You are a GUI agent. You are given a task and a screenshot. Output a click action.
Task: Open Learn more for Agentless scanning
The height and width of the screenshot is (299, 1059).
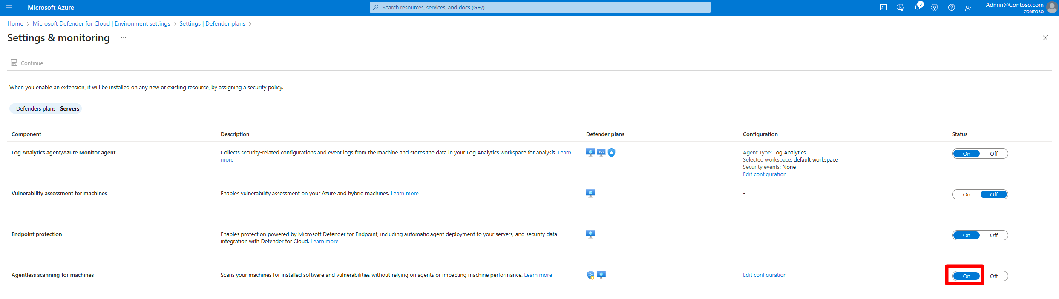click(538, 275)
